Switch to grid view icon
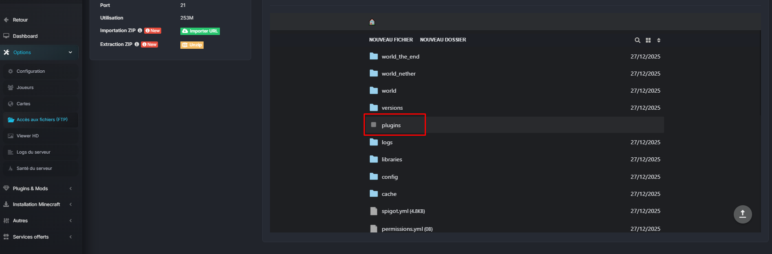Image resolution: width=772 pixels, height=254 pixels. (x=648, y=40)
